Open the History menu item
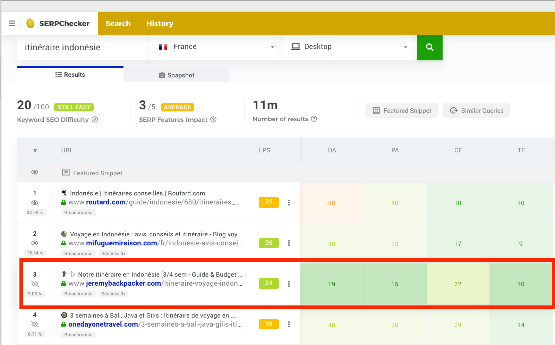 (160, 24)
